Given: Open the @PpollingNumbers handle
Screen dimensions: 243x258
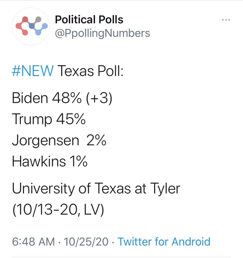Looking at the screenshot, I should click(x=102, y=34).
